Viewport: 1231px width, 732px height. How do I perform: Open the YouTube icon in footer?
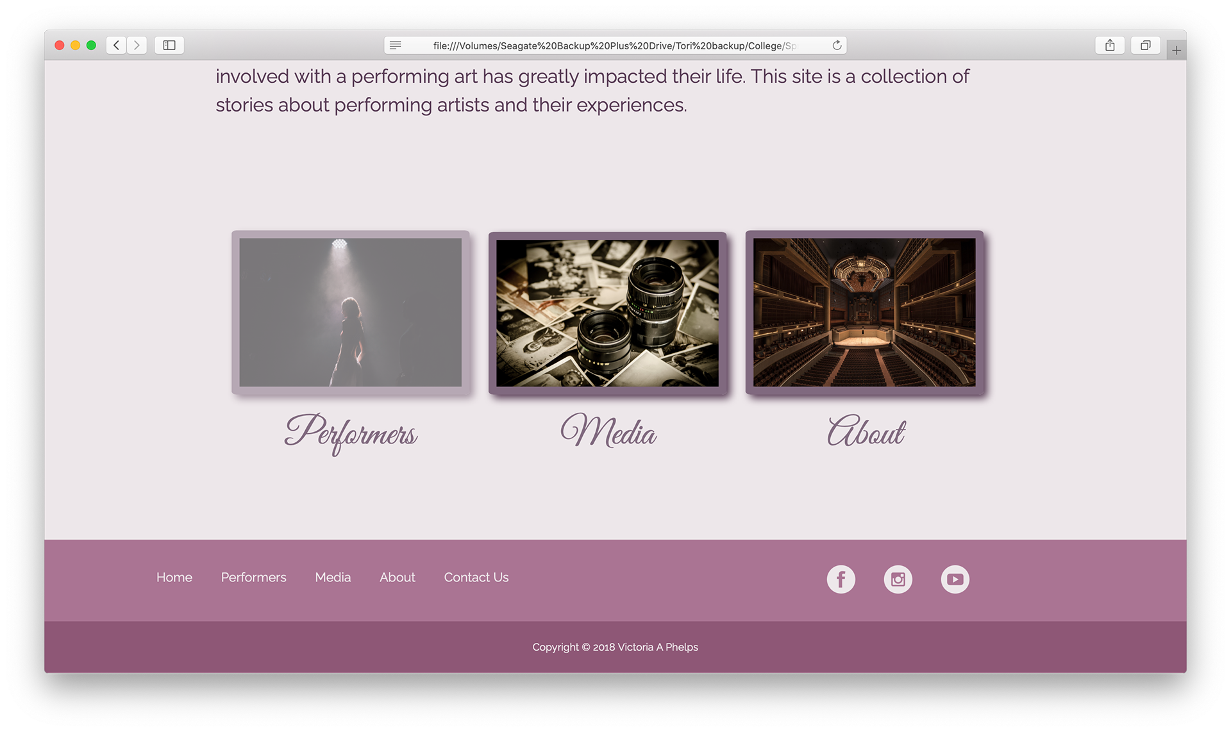click(955, 579)
